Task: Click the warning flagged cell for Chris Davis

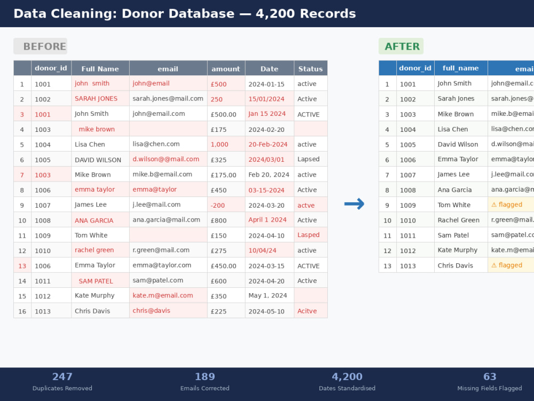Action: click(x=511, y=265)
